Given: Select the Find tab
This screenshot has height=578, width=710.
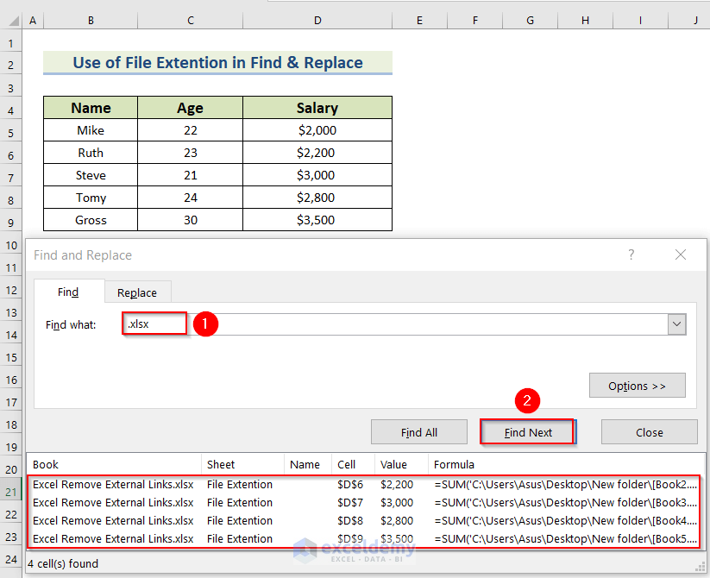Looking at the screenshot, I should [x=68, y=292].
